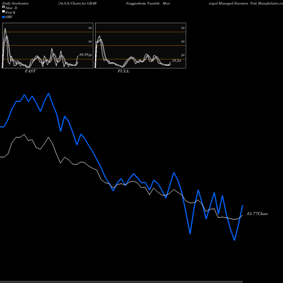Click the Fast K legend color box
Screen dimensions: 283x283
point(3,12)
